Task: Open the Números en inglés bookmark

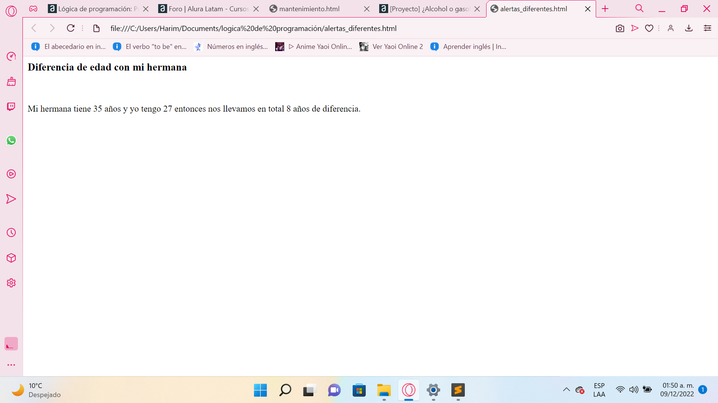Action: pos(231,47)
